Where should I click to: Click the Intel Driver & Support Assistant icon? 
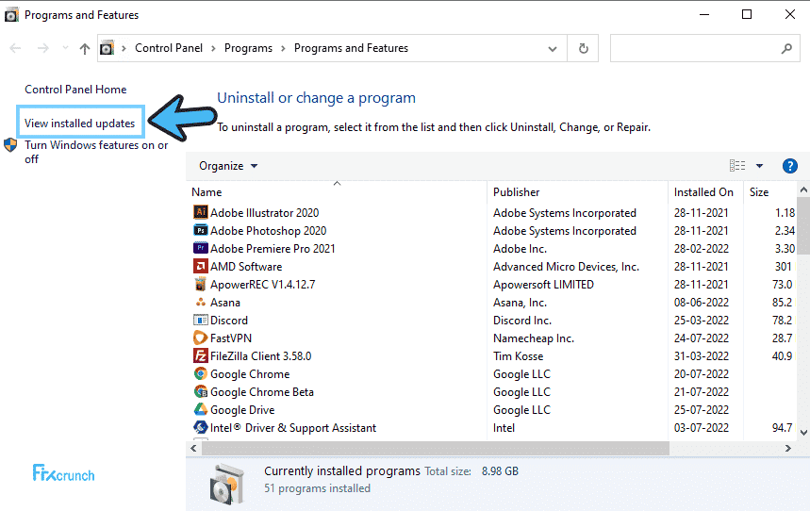click(201, 427)
